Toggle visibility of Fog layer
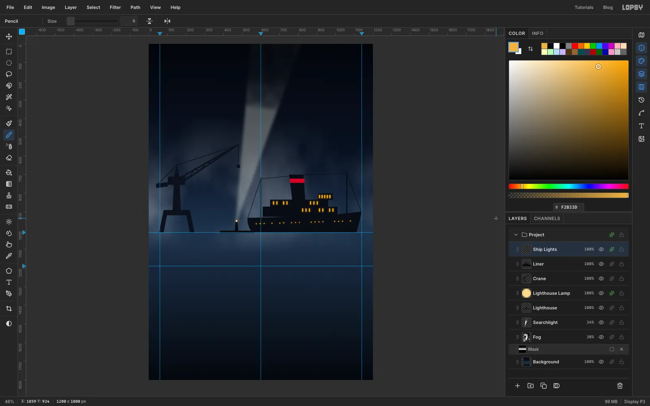This screenshot has width=650, height=406. [601, 337]
